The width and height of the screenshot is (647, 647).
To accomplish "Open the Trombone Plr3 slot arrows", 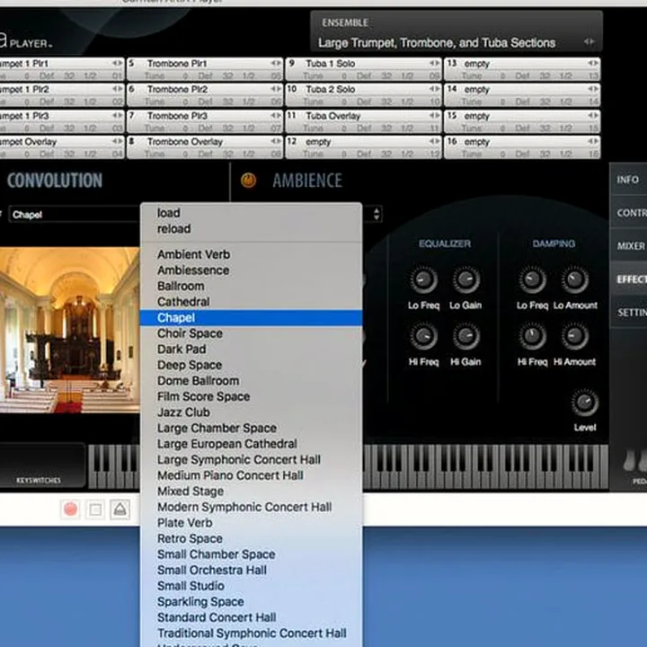I will click(276, 116).
